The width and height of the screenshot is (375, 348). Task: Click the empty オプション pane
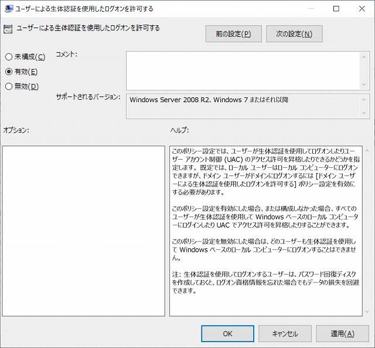click(83, 231)
